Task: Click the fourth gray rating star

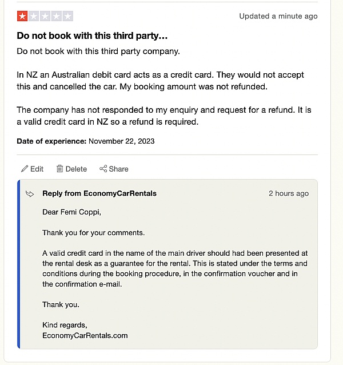Action: click(x=57, y=16)
